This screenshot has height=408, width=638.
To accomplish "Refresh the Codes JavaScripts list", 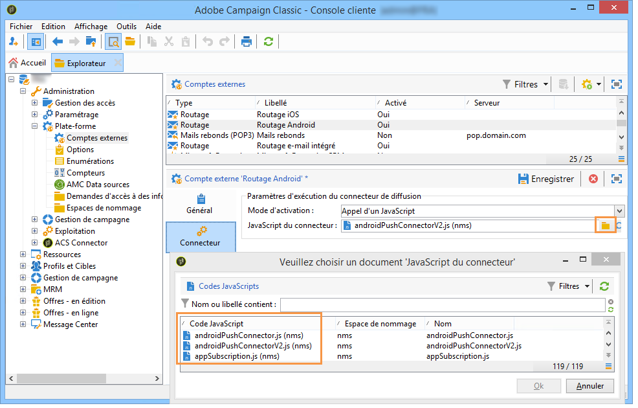I will pos(604,286).
